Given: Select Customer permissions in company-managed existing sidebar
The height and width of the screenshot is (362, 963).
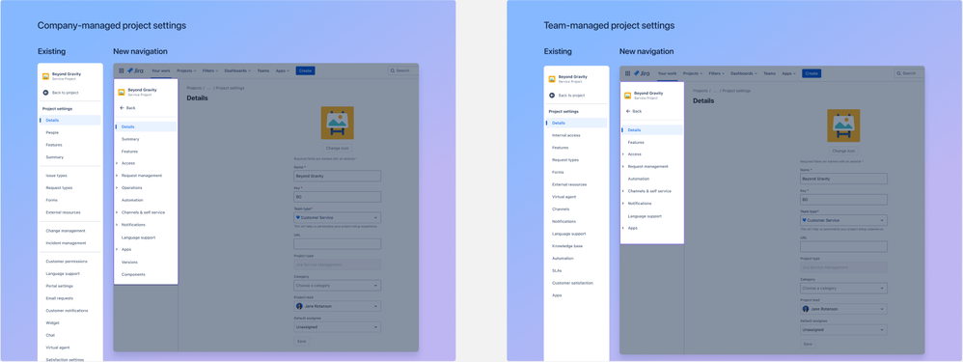Looking at the screenshot, I should (x=67, y=262).
